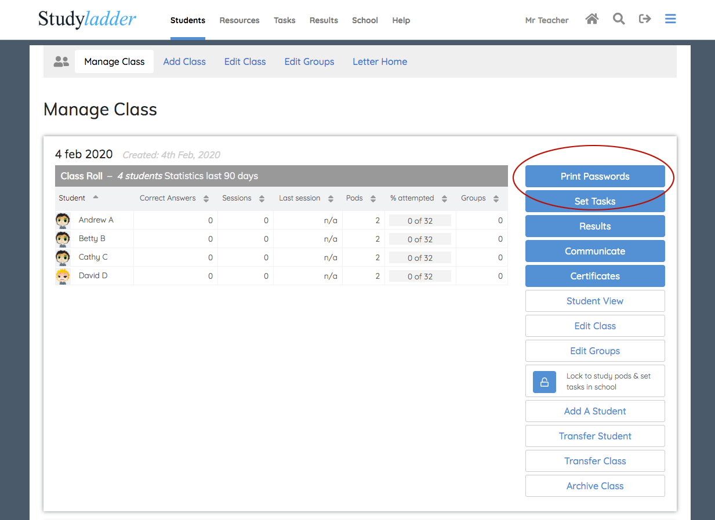Open the Help menu
Viewport: 715px width, 520px height.
point(401,20)
